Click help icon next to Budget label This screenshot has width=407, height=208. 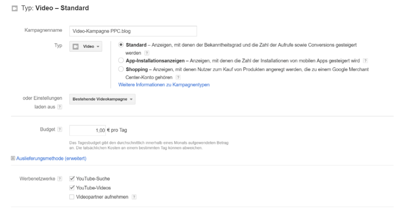tap(60, 129)
